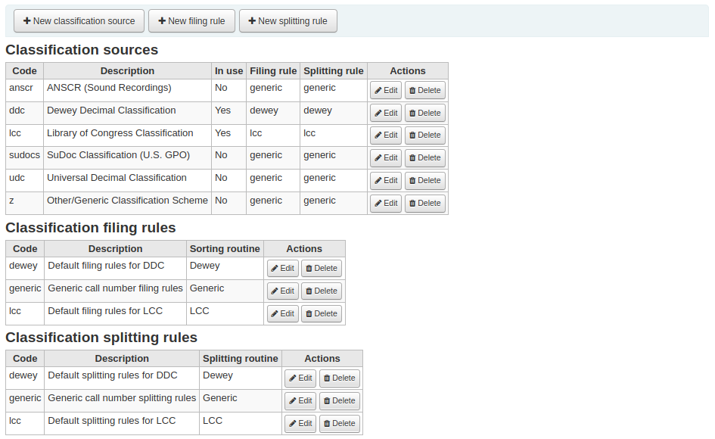Click the plus icon on New splitting rule
The width and height of the screenshot is (715, 439).
(x=252, y=20)
